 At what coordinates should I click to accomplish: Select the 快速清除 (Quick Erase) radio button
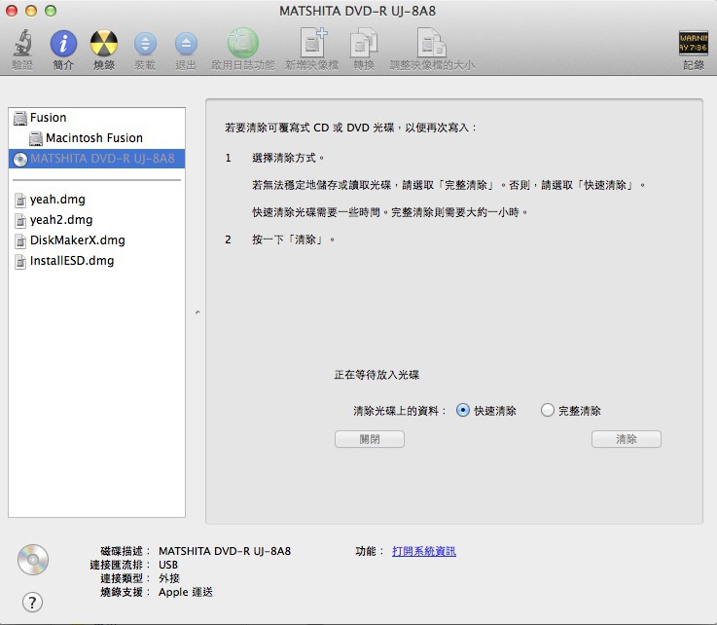point(463,411)
